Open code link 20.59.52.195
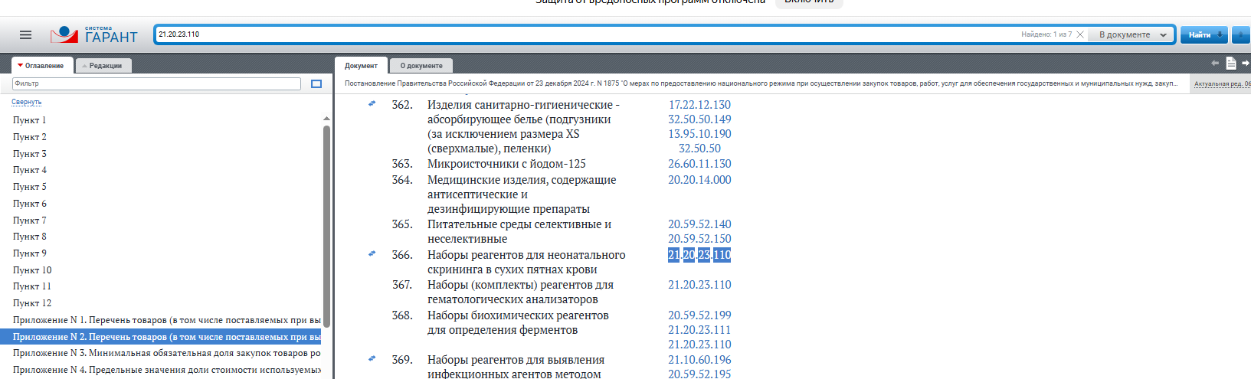The image size is (1251, 379). 699,374
